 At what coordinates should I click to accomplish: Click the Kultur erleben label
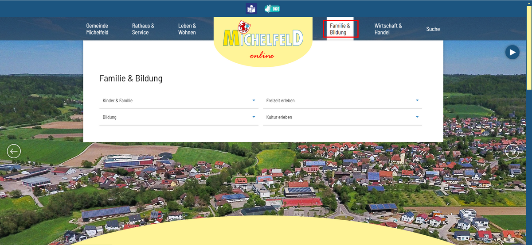(x=279, y=118)
